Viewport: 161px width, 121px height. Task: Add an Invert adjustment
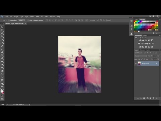140,47
